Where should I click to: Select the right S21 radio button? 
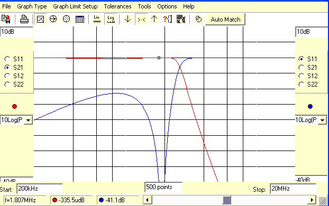[x=301, y=68]
